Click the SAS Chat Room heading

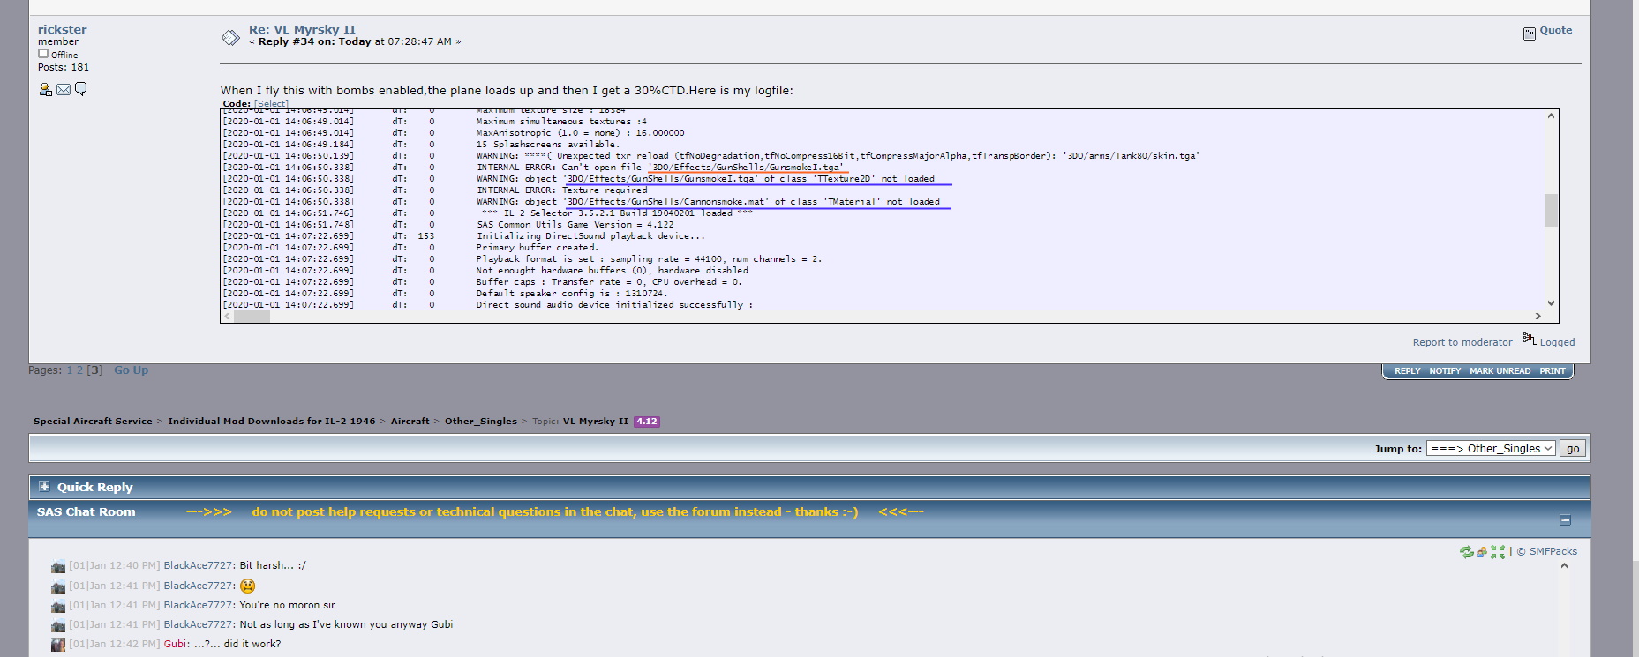pos(86,512)
